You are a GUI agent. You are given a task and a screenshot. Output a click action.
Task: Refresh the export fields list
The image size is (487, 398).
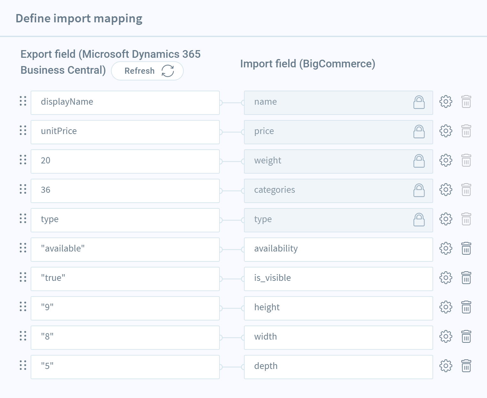pos(147,71)
